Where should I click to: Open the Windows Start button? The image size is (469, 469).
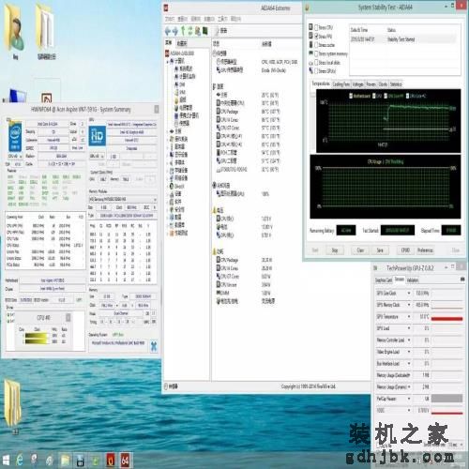pyautogui.click(x=6, y=461)
